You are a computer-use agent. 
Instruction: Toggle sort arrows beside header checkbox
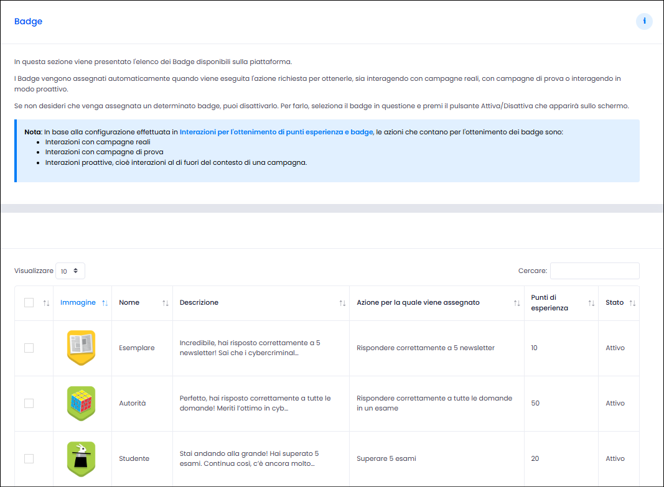[47, 303]
